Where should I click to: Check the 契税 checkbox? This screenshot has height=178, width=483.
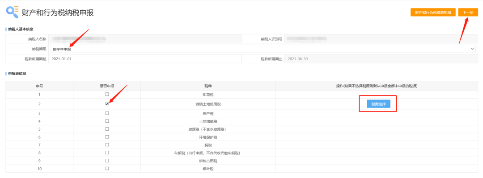107,145
